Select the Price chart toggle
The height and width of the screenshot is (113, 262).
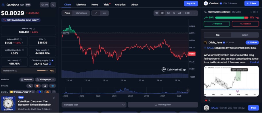tap(67, 13)
